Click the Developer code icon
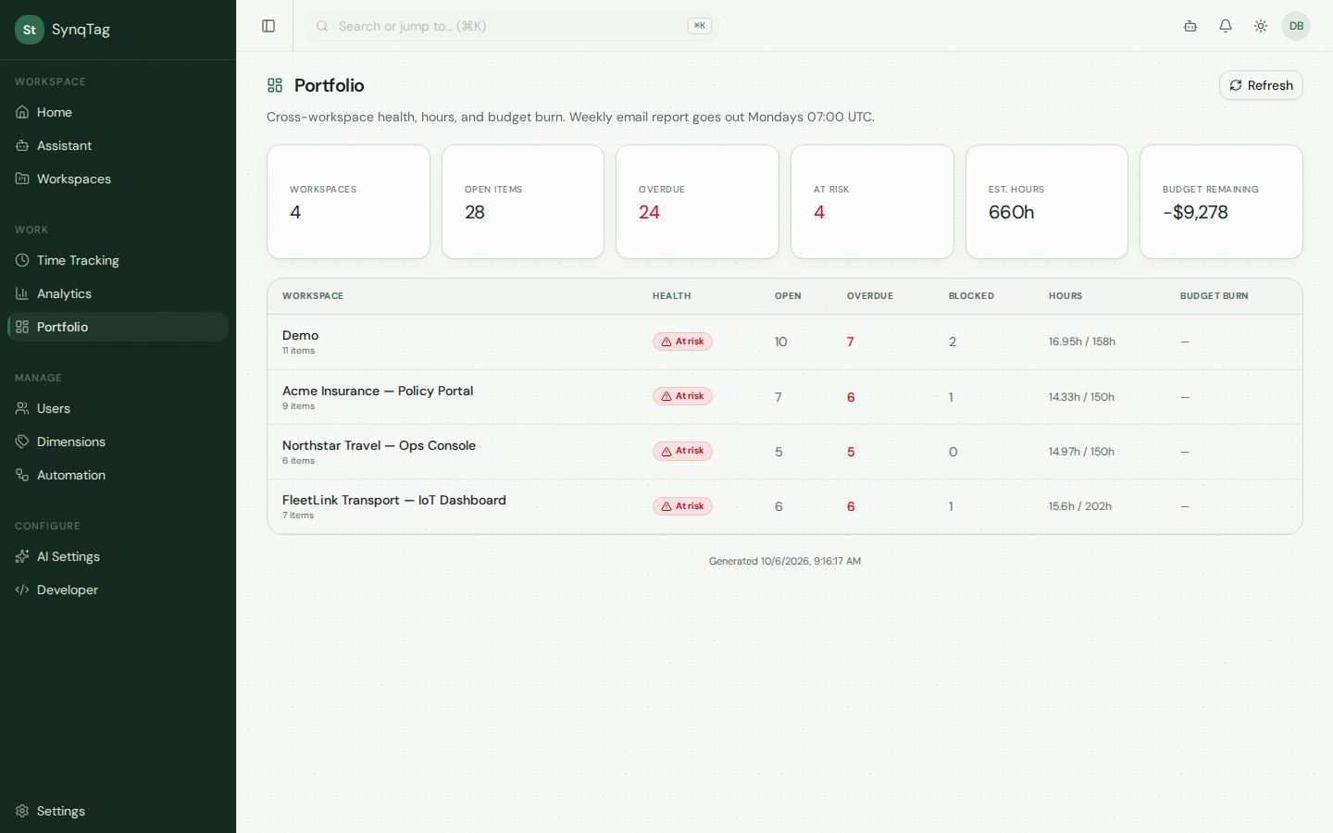The height and width of the screenshot is (833, 1333). click(22, 590)
